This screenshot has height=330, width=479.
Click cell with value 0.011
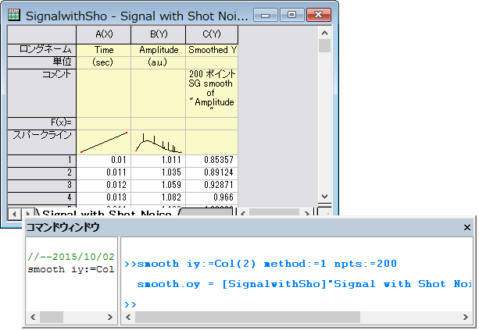[x=104, y=173]
